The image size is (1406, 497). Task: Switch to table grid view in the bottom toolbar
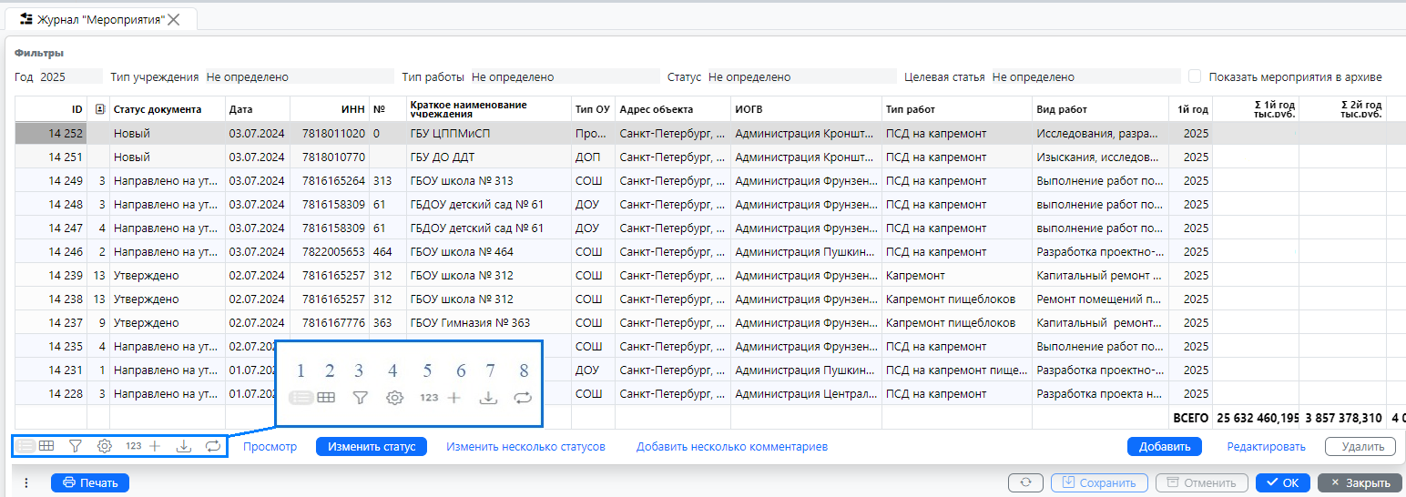tap(46, 446)
